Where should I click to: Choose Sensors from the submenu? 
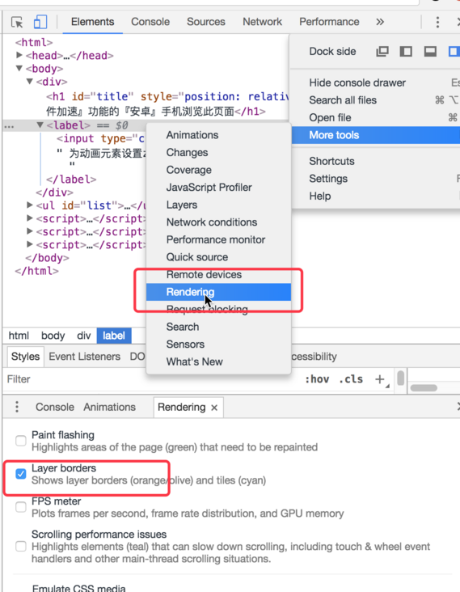pyautogui.click(x=218, y=345)
